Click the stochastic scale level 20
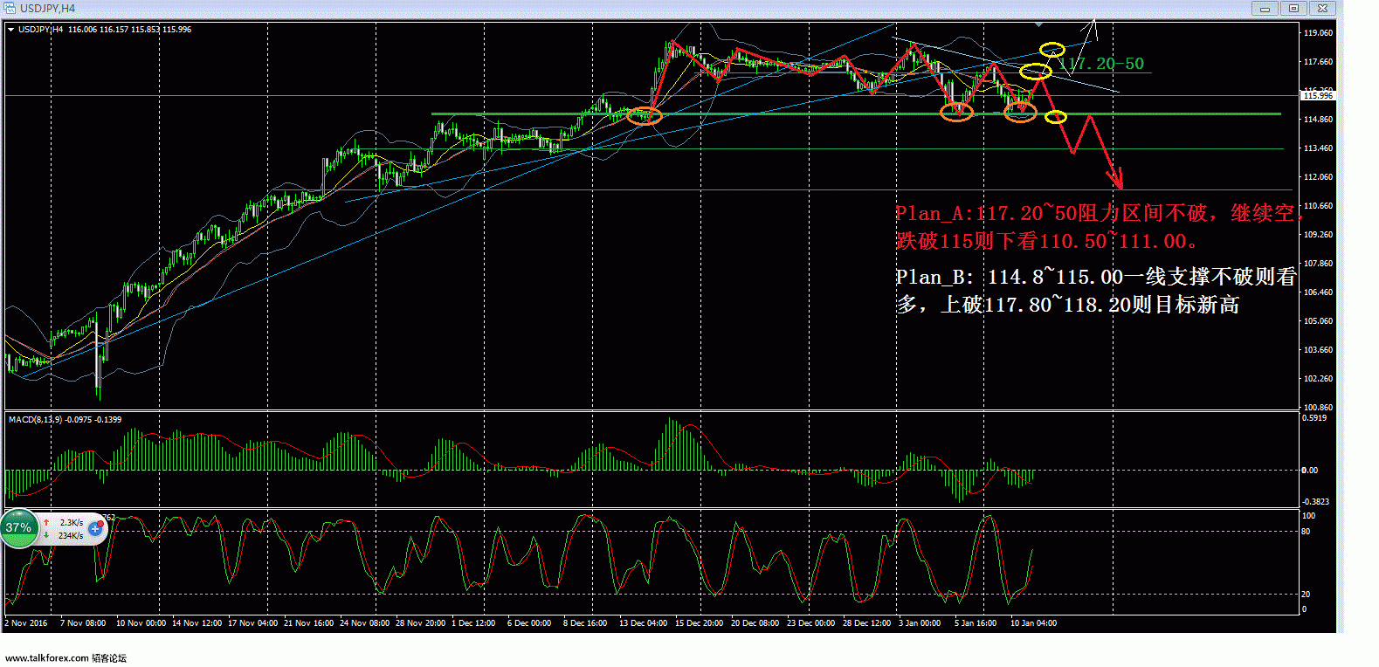 coord(1307,595)
